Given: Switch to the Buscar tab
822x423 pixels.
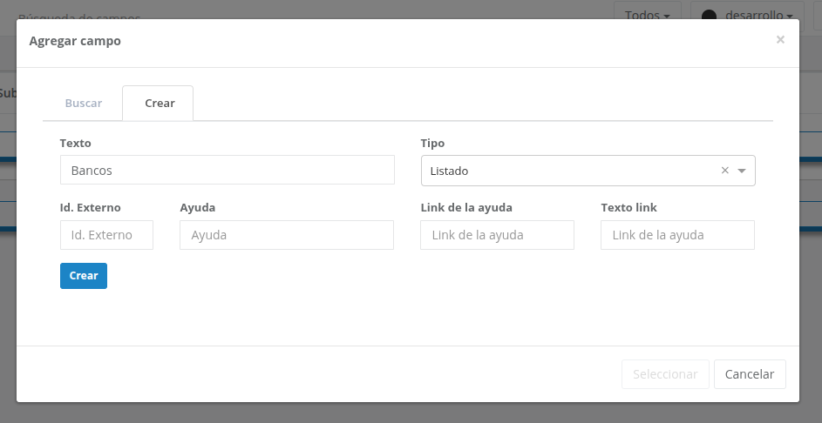Looking at the screenshot, I should click(x=84, y=103).
